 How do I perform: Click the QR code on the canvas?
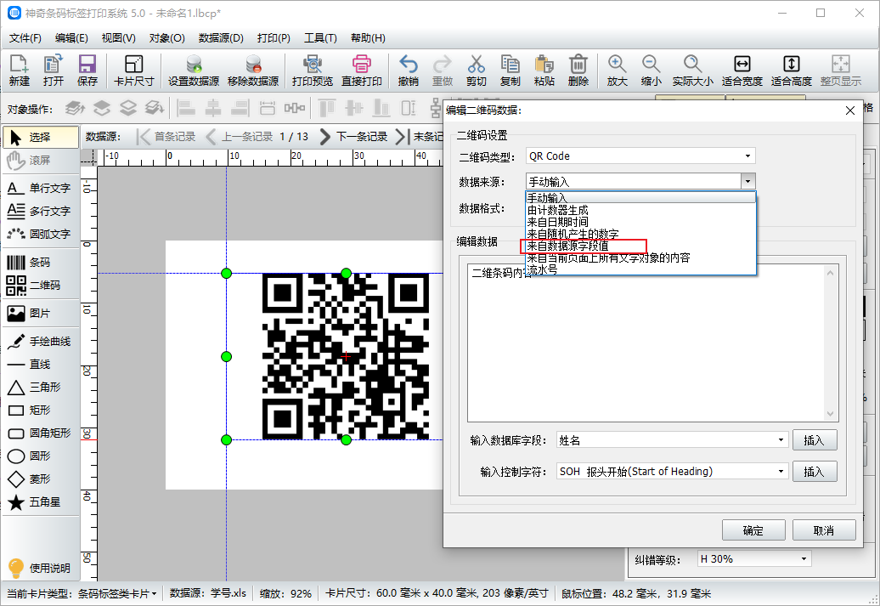pos(346,356)
